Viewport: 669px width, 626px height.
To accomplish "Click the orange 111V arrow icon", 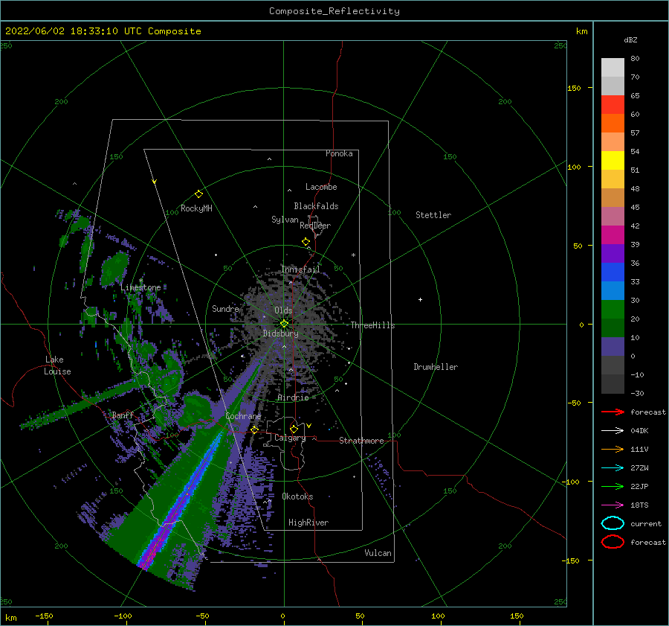I will click(613, 449).
